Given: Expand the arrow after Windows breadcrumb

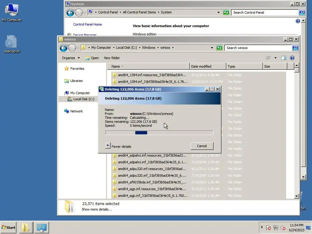Looking at the screenshot, I should point(158,48).
